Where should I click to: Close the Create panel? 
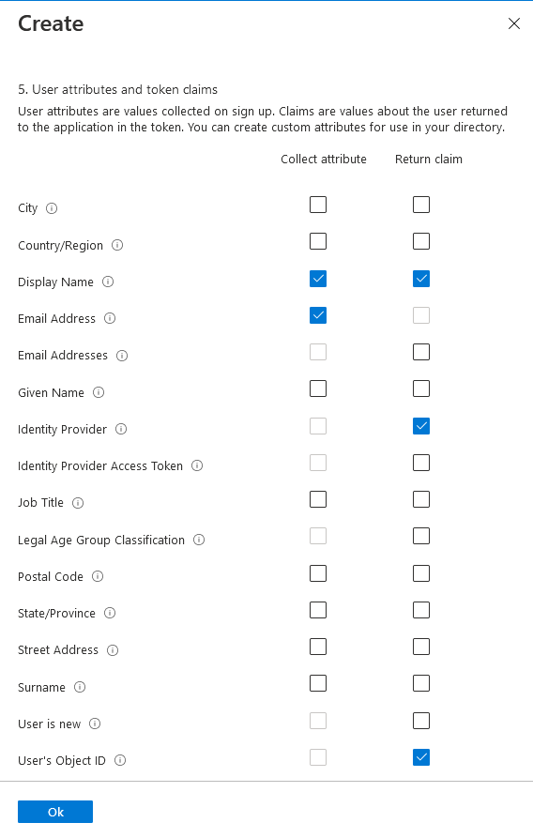point(514,23)
